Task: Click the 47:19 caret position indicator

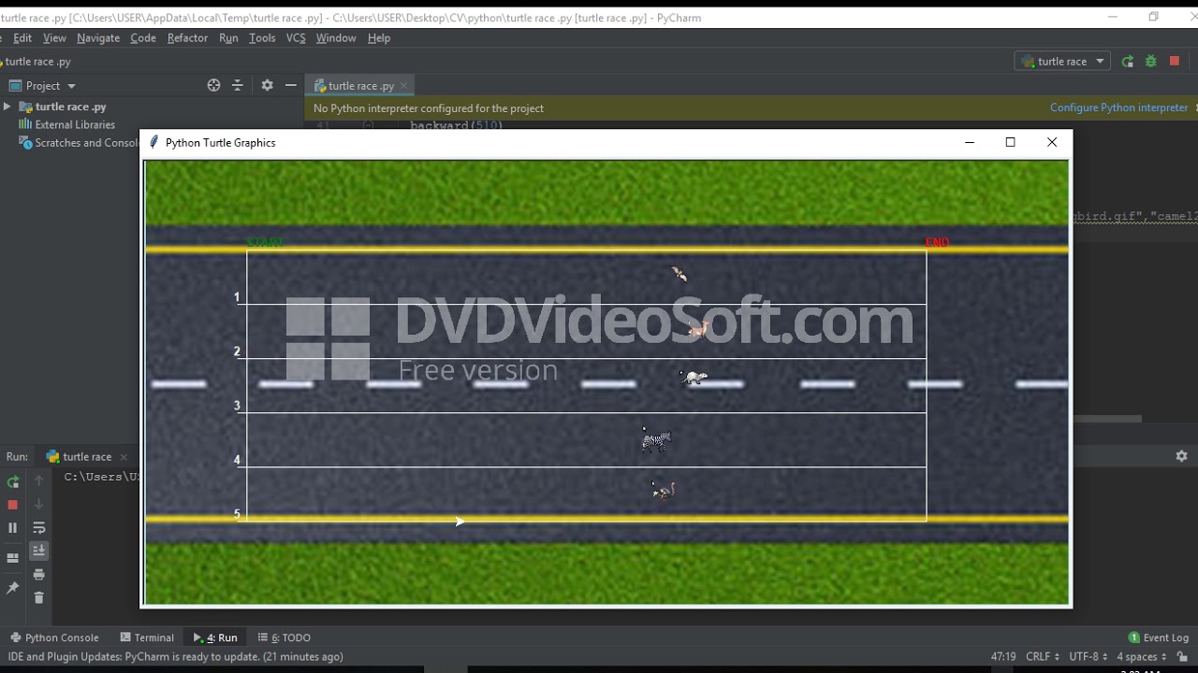Action: 1003,656
